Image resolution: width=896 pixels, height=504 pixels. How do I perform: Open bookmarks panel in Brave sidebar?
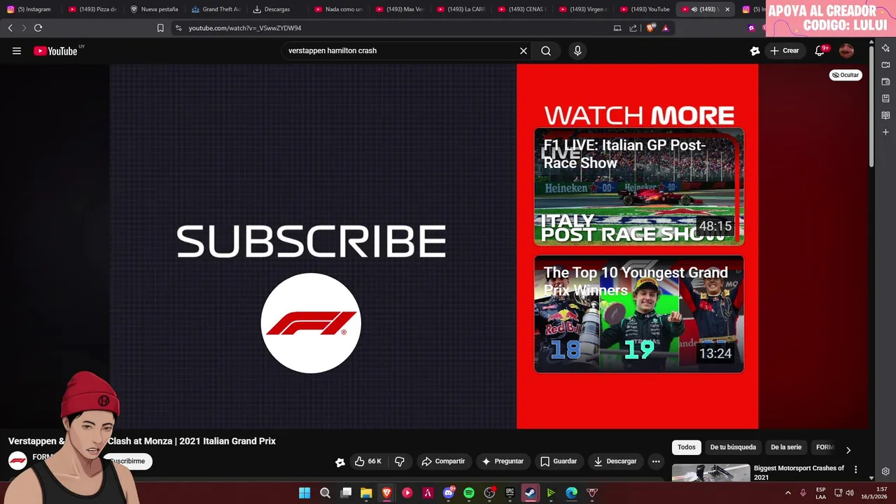pos(885,98)
